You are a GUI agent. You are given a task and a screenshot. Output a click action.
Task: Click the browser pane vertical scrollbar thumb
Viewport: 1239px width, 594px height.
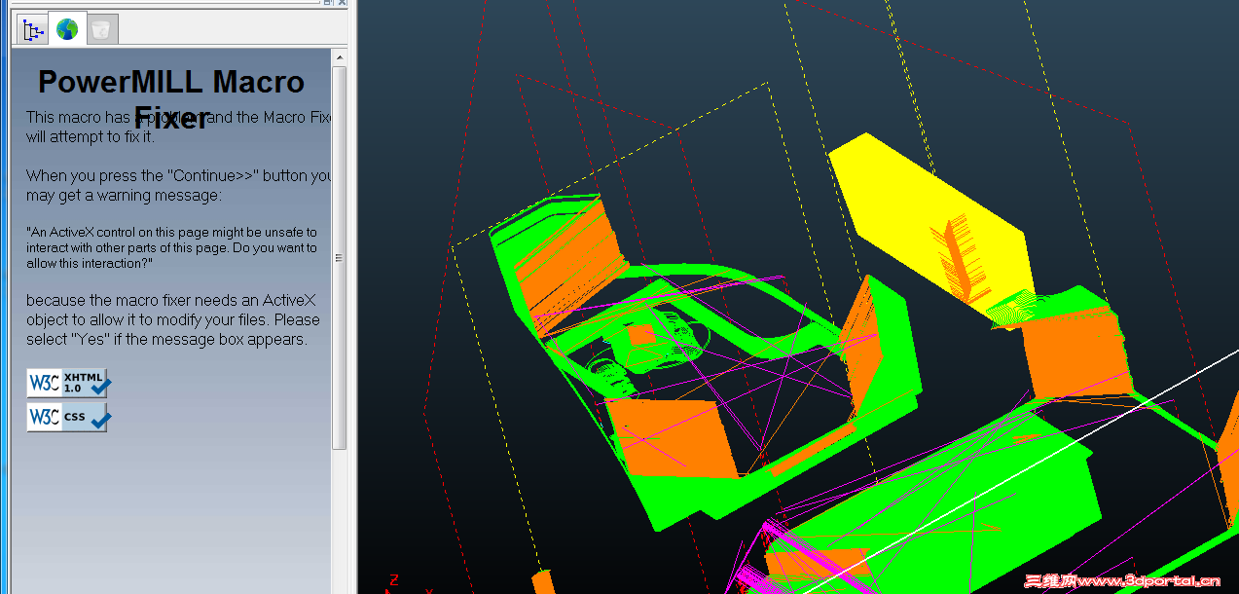tap(340, 257)
